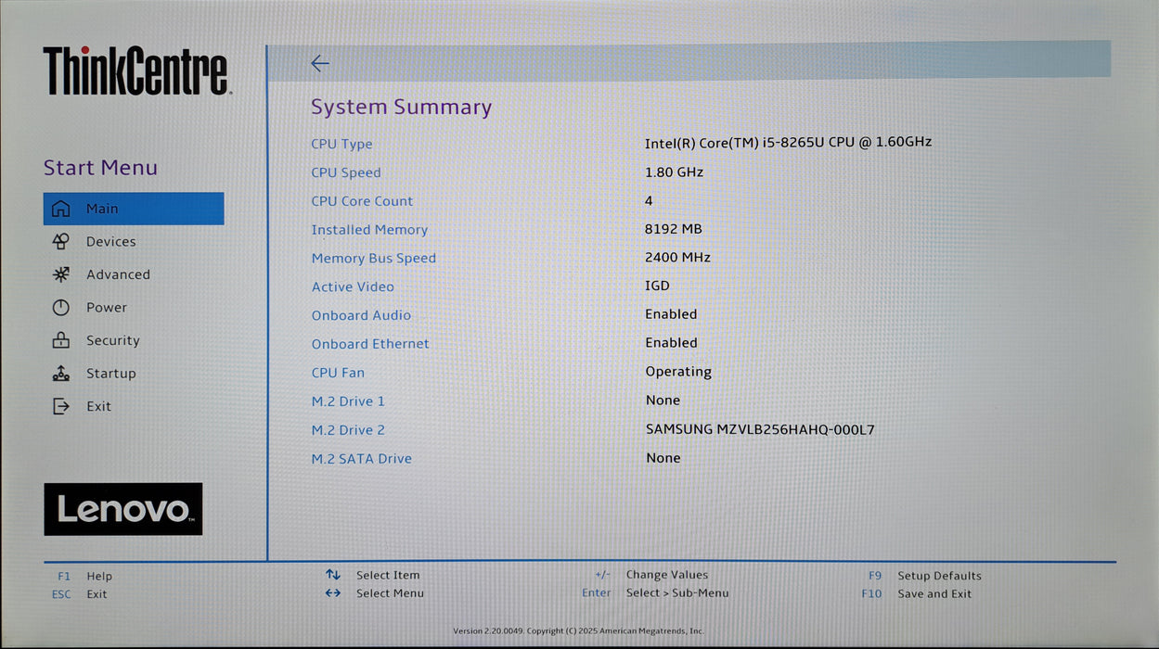Click the IGD active video value
The image size is (1159, 649).
[x=657, y=286]
